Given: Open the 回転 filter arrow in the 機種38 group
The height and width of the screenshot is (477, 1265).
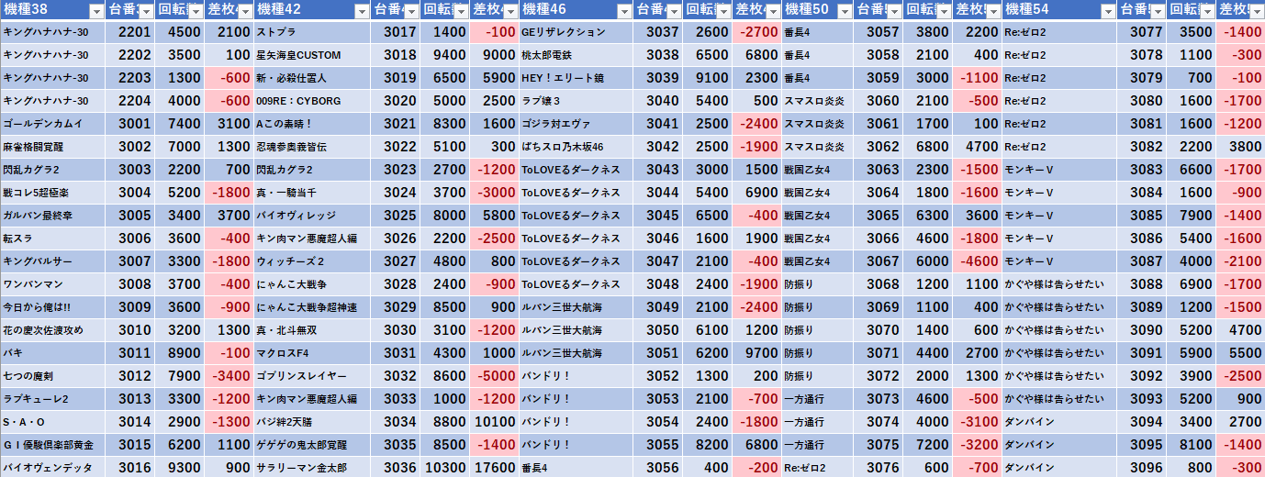Looking at the screenshot, I should point(195,11).
